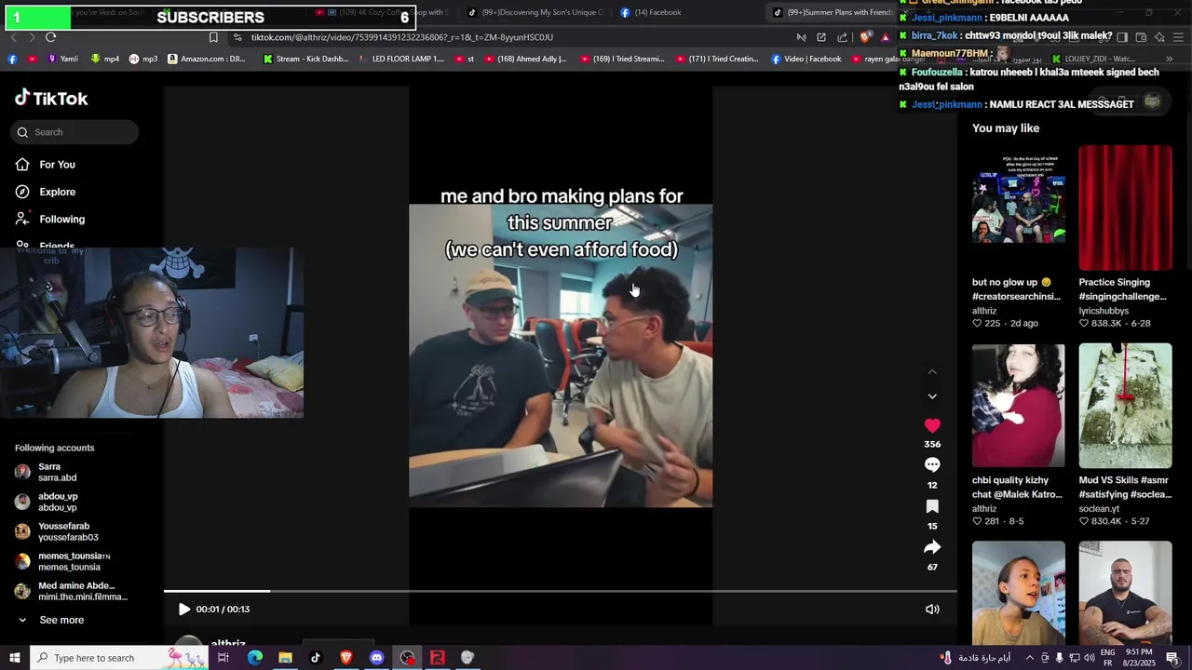Open Amazon.com bookmark
Screen dimensions: 1192x670
(x=206, y=59)
